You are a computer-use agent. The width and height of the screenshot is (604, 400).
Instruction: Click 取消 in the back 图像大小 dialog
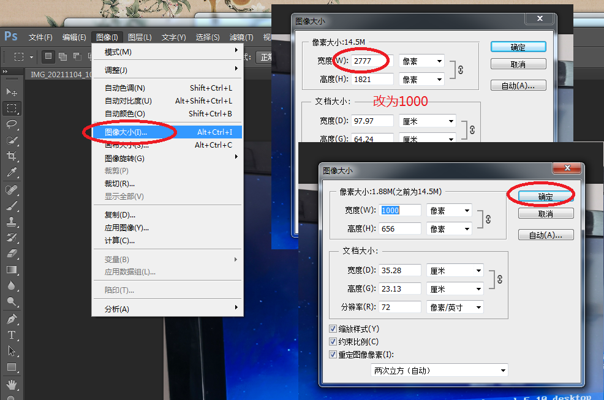click(x=518, y=64)
